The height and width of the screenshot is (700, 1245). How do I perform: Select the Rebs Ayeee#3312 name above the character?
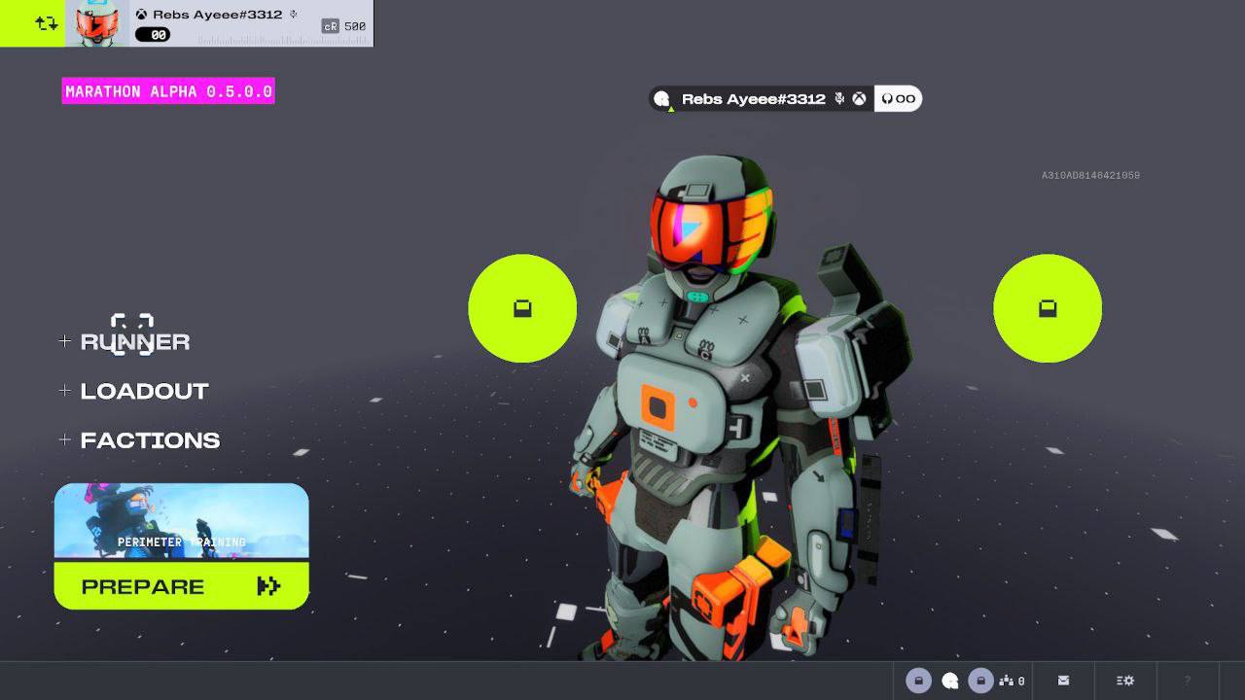(x=754, y=99)
